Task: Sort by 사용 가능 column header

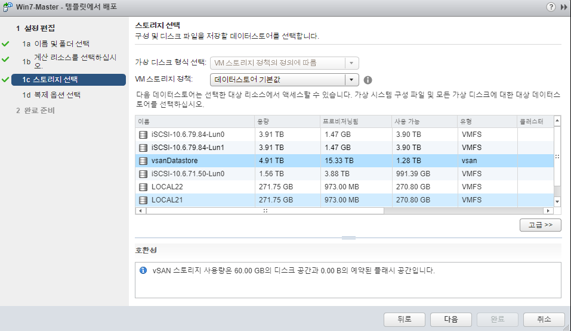Action: (424, 121)
